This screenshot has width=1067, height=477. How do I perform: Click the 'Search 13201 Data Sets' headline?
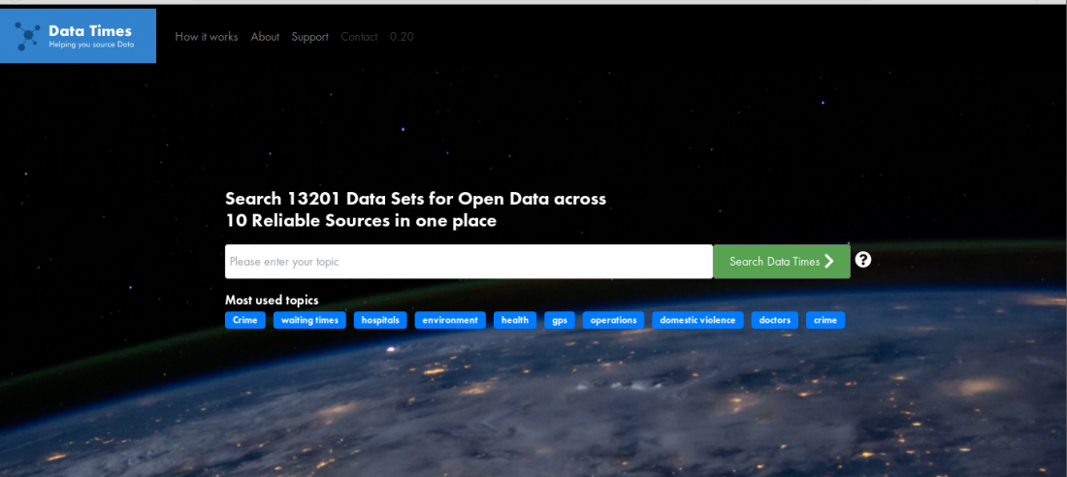[x=415, y=209]
